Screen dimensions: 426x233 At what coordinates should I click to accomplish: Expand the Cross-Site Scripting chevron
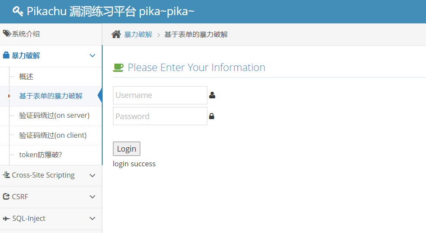pyautogui.click(x=92, y=176)
